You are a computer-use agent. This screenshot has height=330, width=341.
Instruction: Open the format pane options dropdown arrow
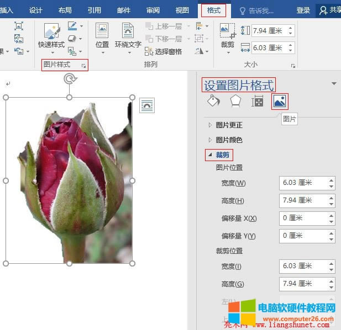[334, 84]
